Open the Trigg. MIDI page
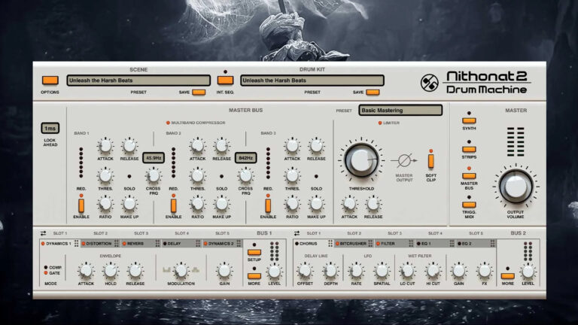This screenshot has width=578, height=325. click(469, 205)
